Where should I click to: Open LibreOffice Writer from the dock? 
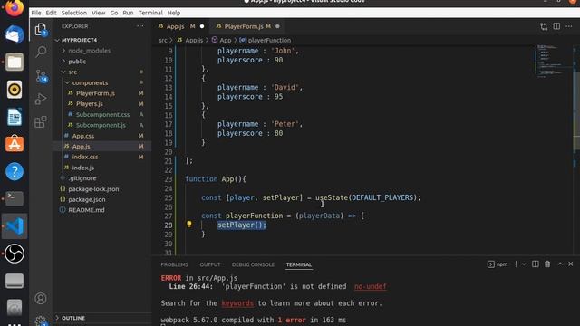(14, 117)
